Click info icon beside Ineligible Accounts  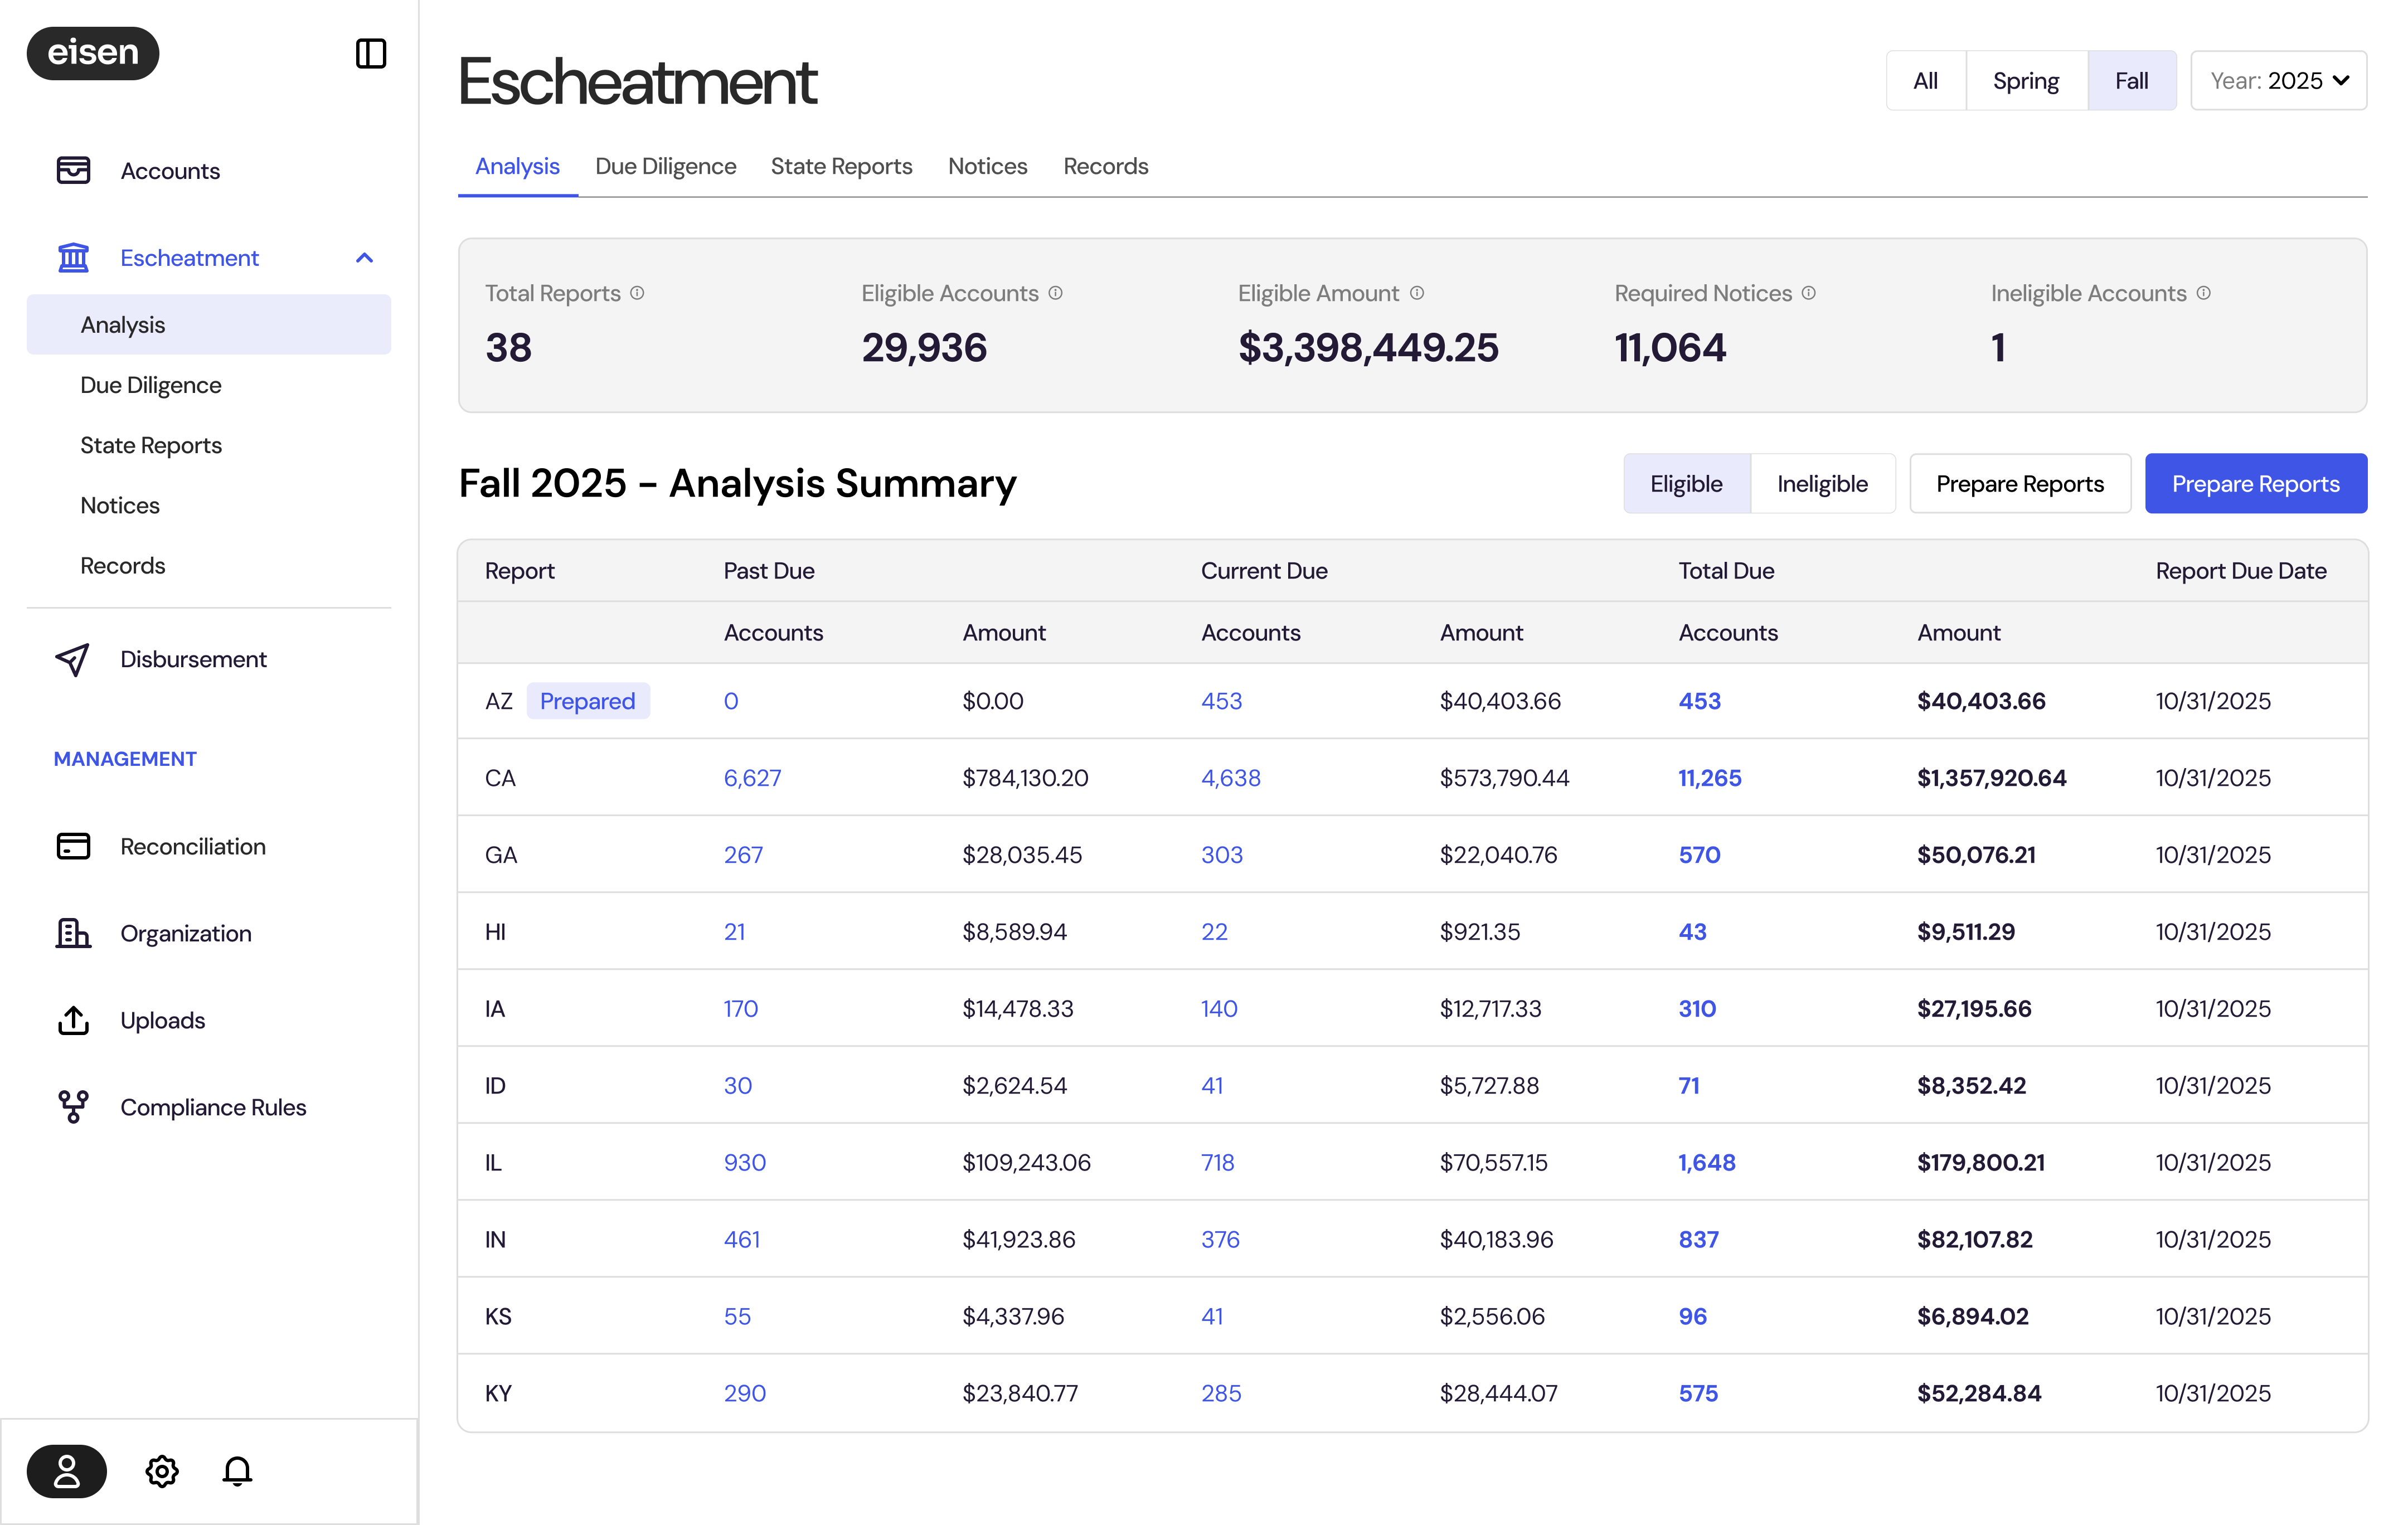coord(2203,293)
